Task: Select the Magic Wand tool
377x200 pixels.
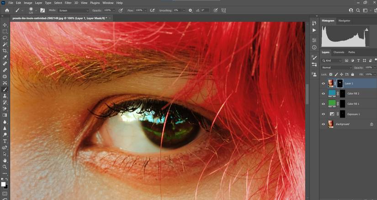Action: (5, 44)
